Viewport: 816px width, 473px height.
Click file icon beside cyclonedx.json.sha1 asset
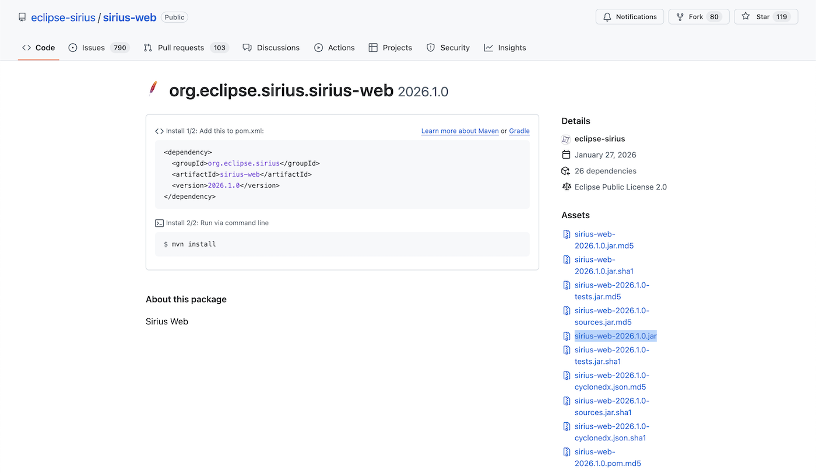567,426
